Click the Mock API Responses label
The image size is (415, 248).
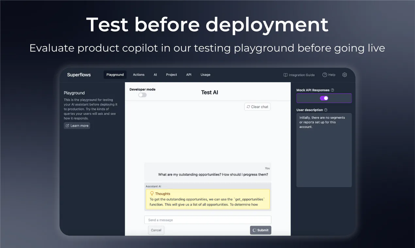pos(313,90)
